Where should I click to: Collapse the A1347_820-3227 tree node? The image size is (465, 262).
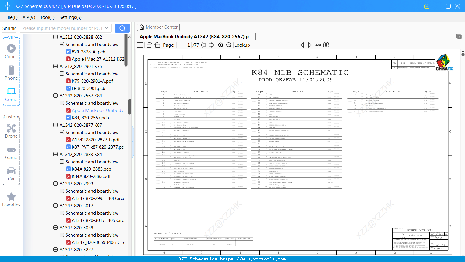click(56, 249)
